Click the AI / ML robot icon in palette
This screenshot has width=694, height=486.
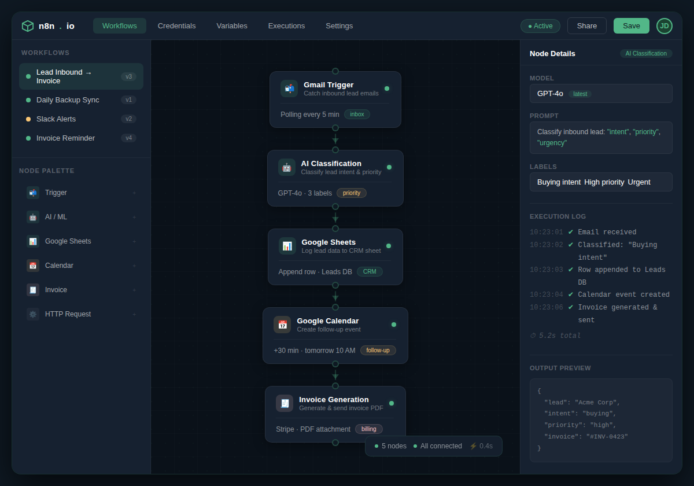[x=33, y=217]
